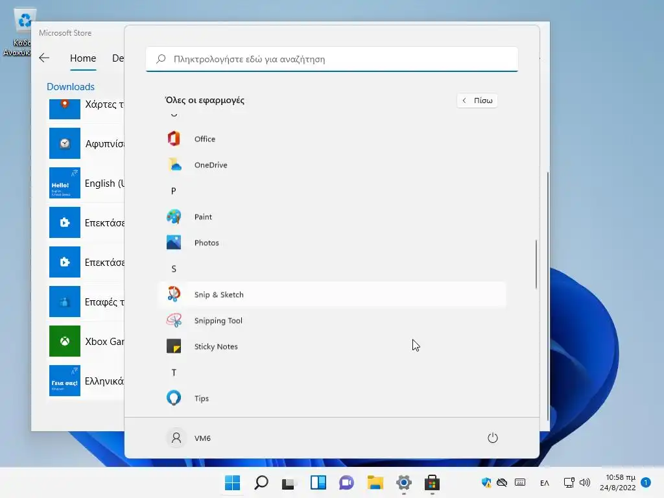Open touch keyboard tray icon
This screenshot has width=664, height=498.
point(520,482)
